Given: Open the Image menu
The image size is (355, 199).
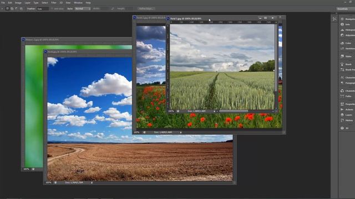Looking at the screenshot, I should pyautogui.click(x=18, y=3).
